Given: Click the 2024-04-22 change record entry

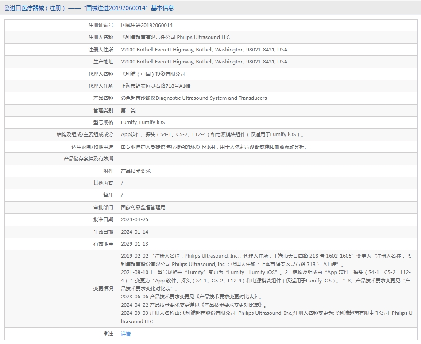Looking at the screenshot, I should (x=193, y=305).
